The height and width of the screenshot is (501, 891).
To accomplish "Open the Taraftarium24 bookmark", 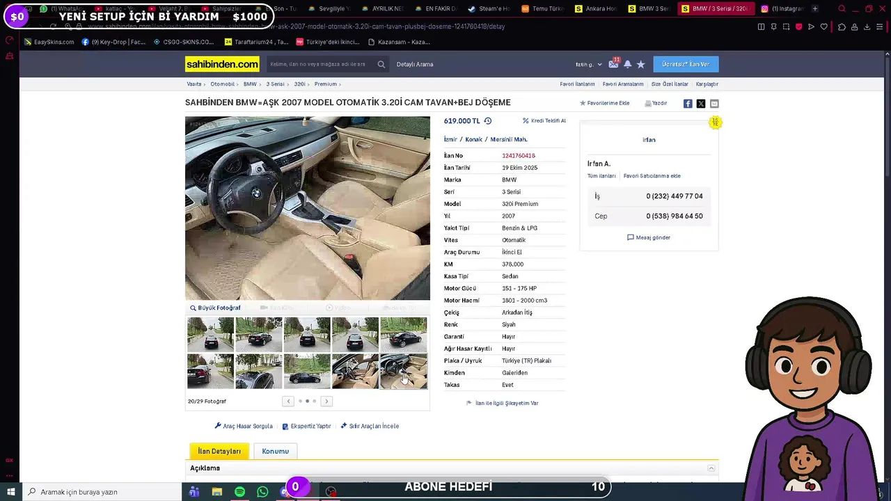I will (256, 42).
